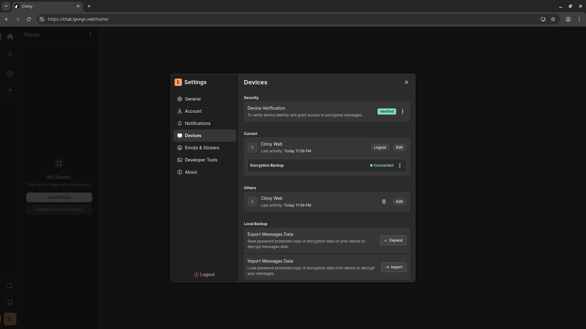586x329 pixels.
Task: Click red Logout at Settings bottom
Action: pyautogui.click(x=204, y=274)
